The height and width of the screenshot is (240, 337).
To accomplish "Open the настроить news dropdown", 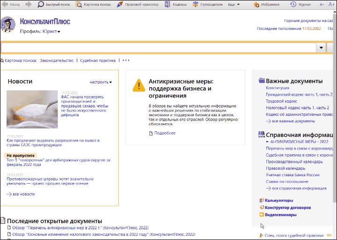I will [101, 82].
